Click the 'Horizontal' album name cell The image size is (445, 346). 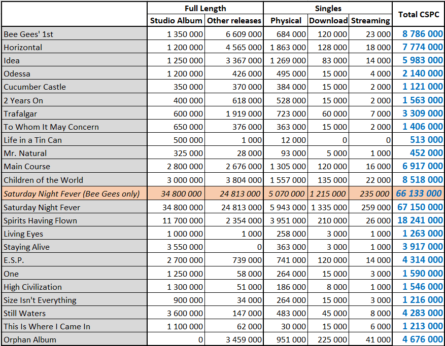click(x=75, y=47)
